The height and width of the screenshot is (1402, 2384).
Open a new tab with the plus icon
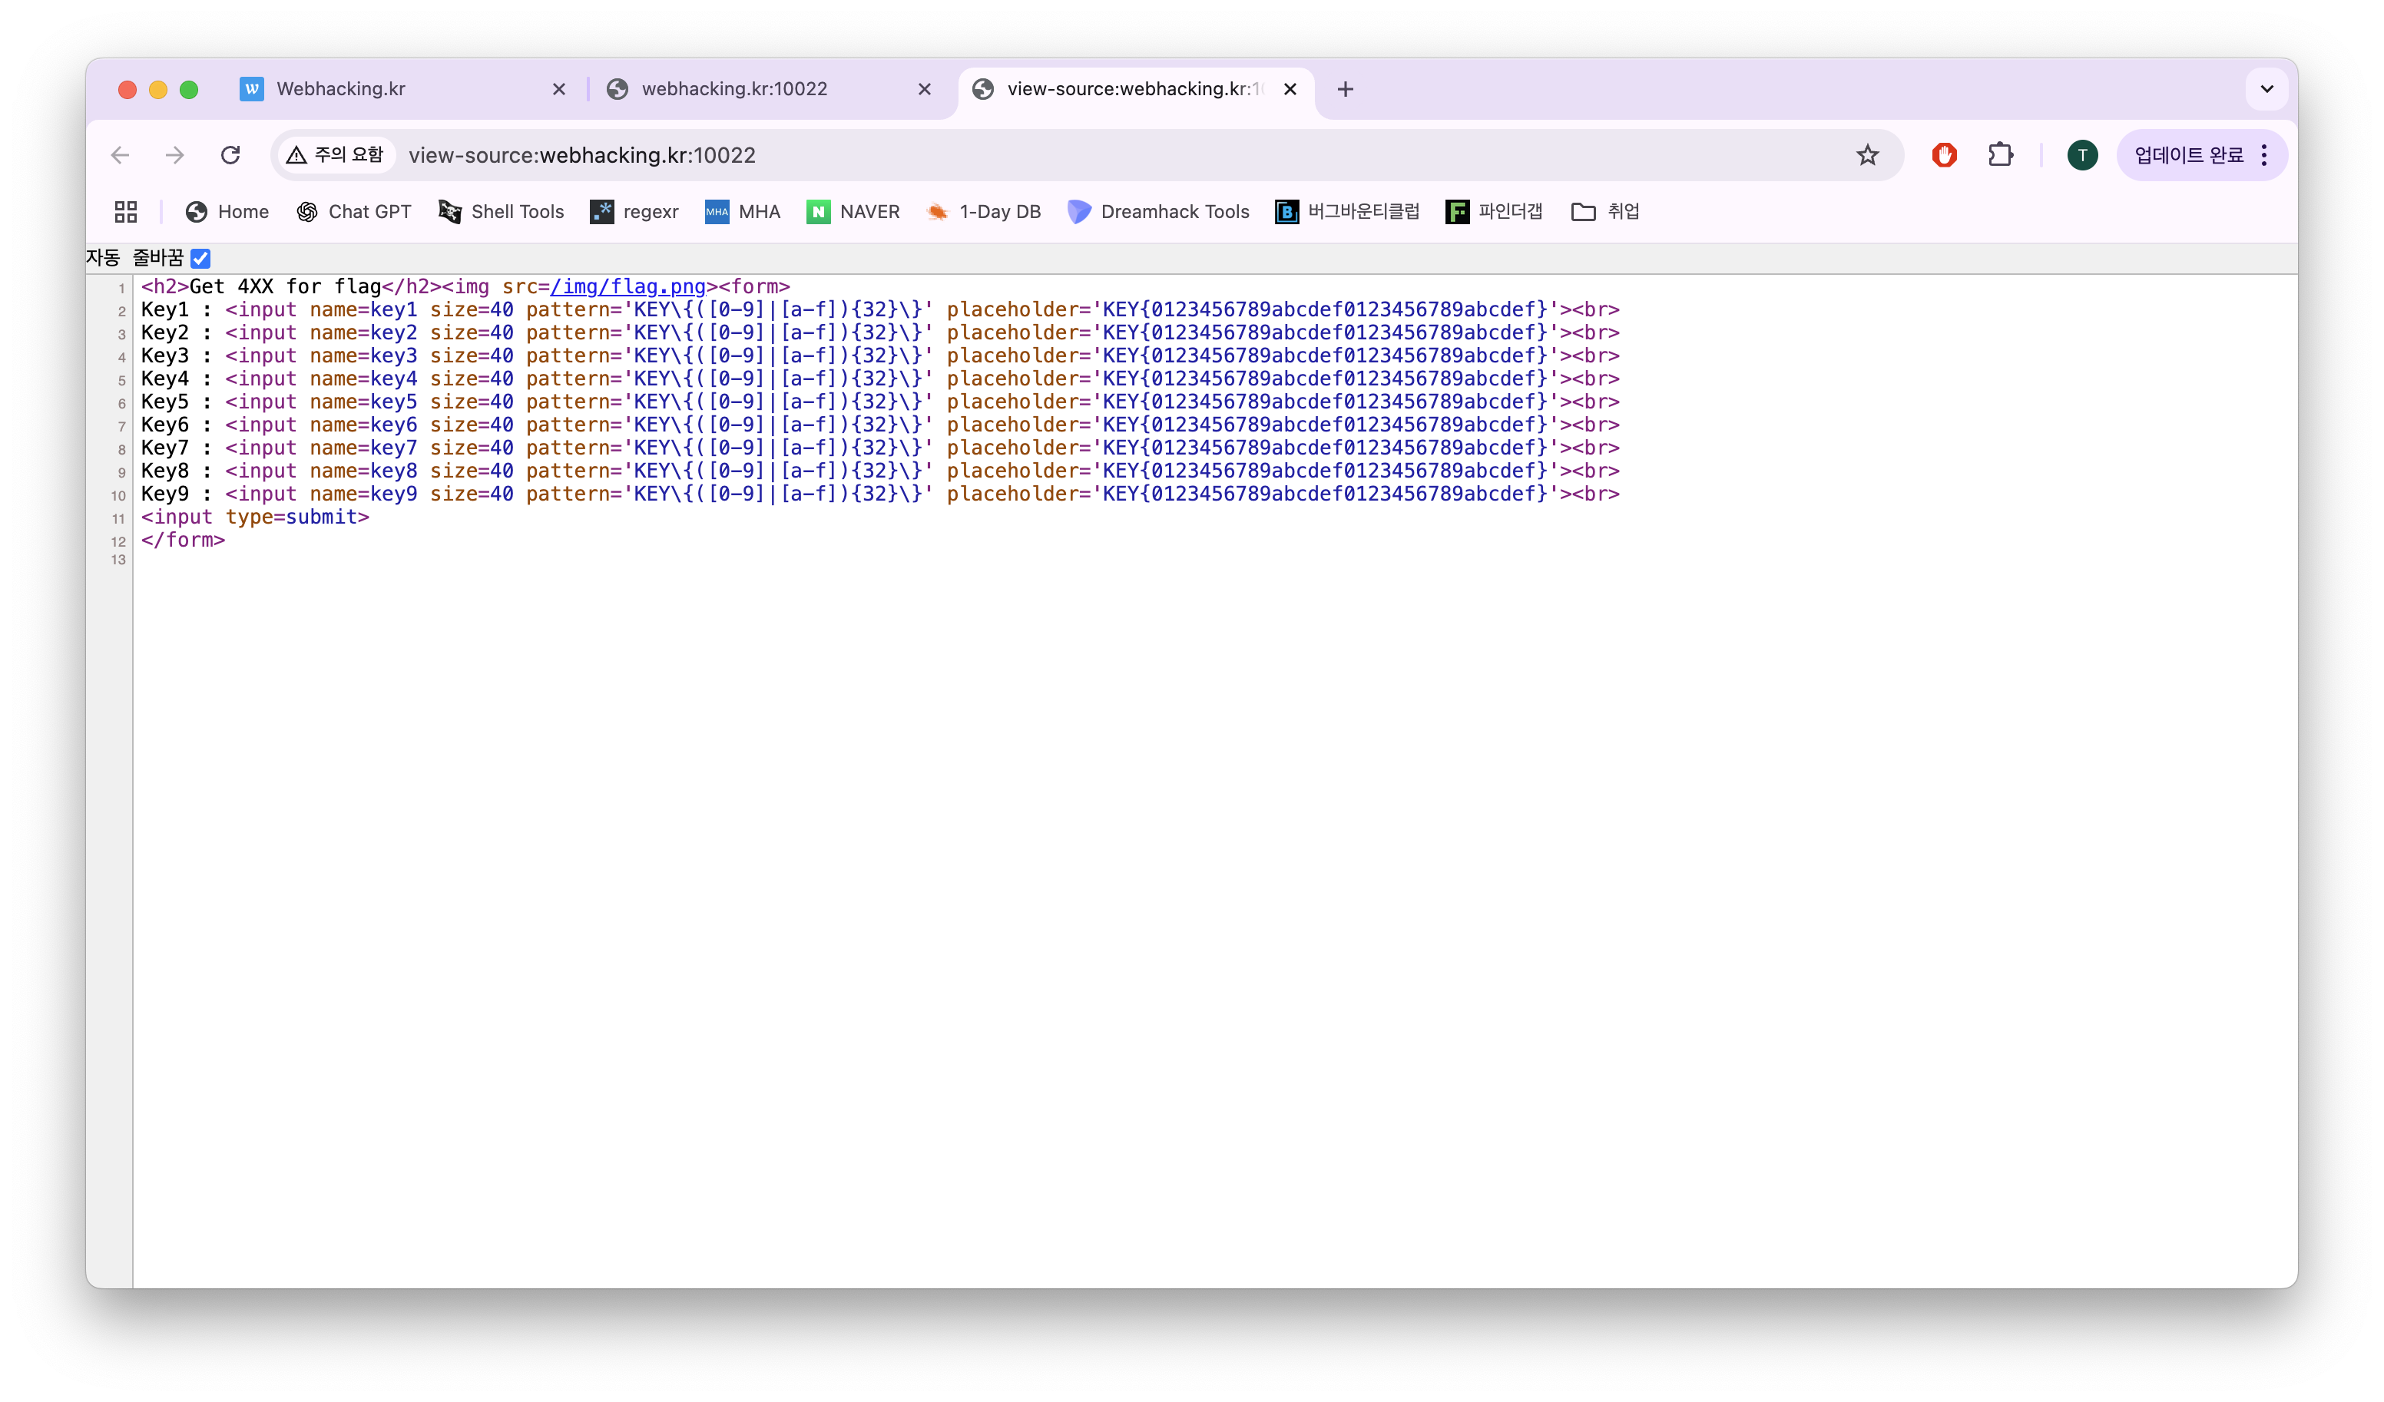tap(1346, 89)
